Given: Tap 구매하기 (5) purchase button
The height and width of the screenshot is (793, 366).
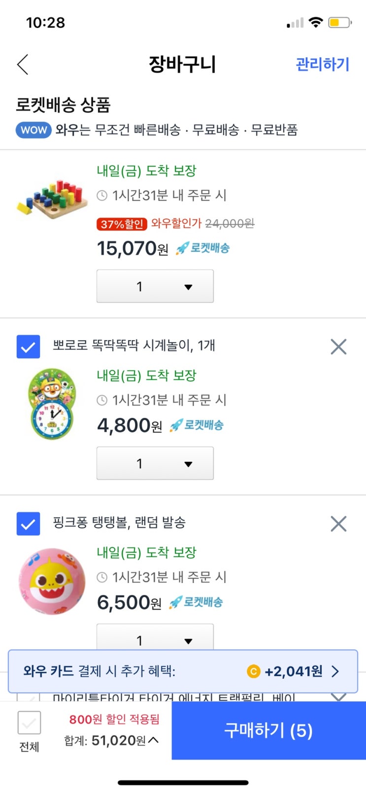Looking at the screenshot, I should (269, 730).
